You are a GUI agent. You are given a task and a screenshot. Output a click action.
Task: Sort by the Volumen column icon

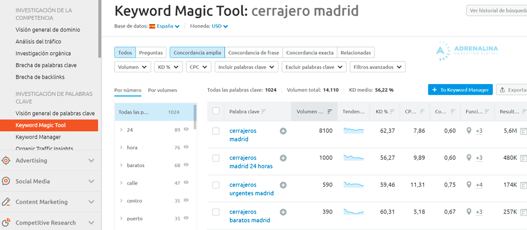click(x=330, y=112)
